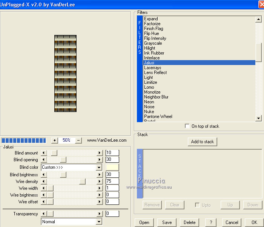The image size is (264, 227).
Task: Decrease Blind opening with left arrow
Action: pos(44,160)
